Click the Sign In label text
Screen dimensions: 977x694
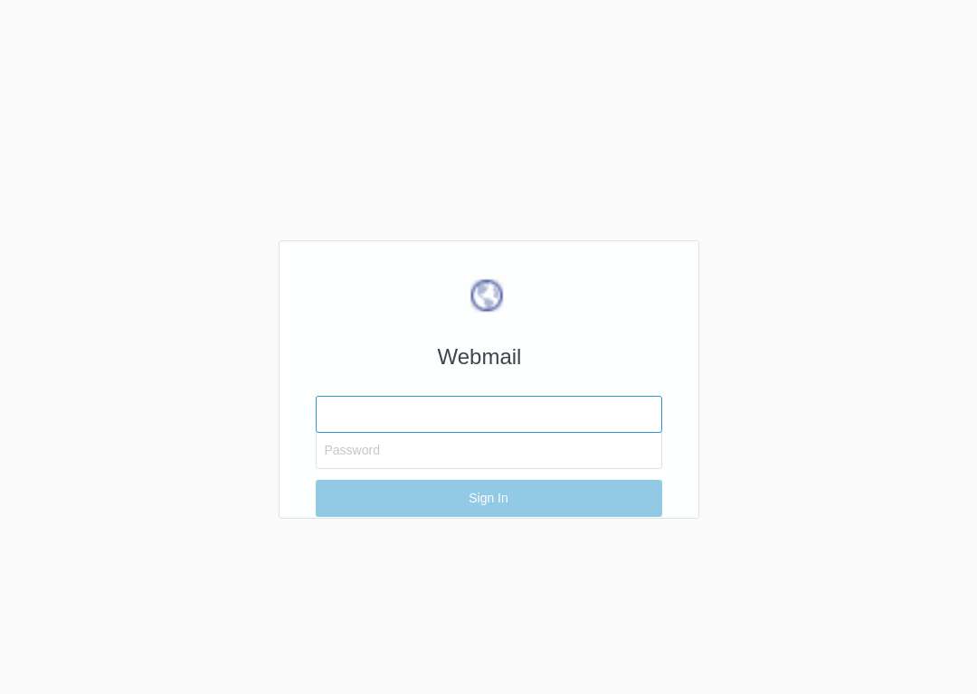click(488, 498)
